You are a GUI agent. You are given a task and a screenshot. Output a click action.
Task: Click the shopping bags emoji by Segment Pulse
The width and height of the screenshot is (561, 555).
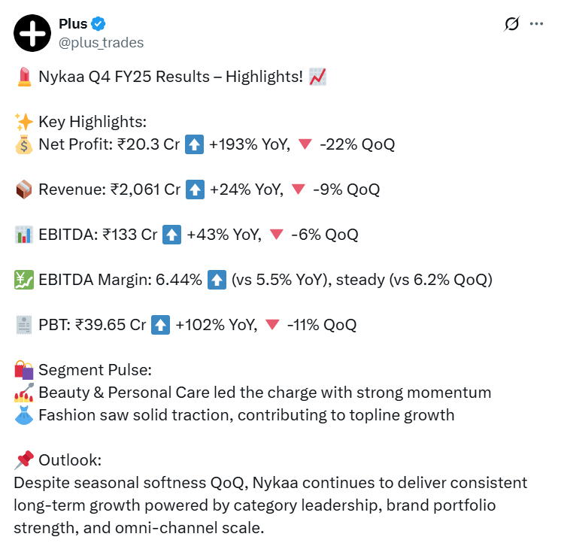23,370
